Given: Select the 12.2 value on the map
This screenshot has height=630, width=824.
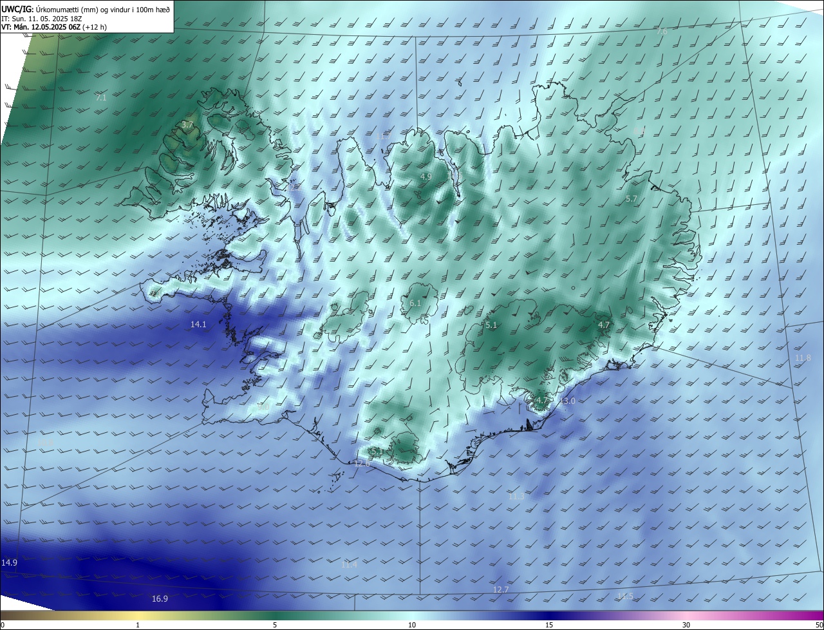Looking at the screenshot, I should [293, 188].
